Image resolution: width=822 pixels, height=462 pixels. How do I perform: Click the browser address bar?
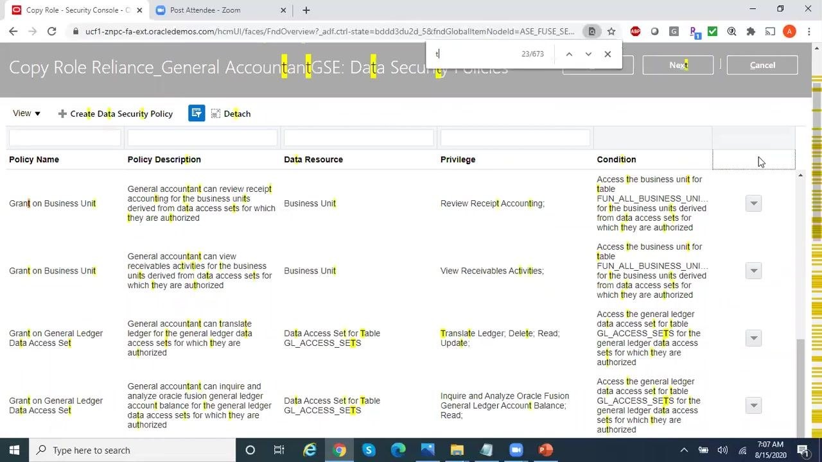pyautogui.click(x=329, y=31)
